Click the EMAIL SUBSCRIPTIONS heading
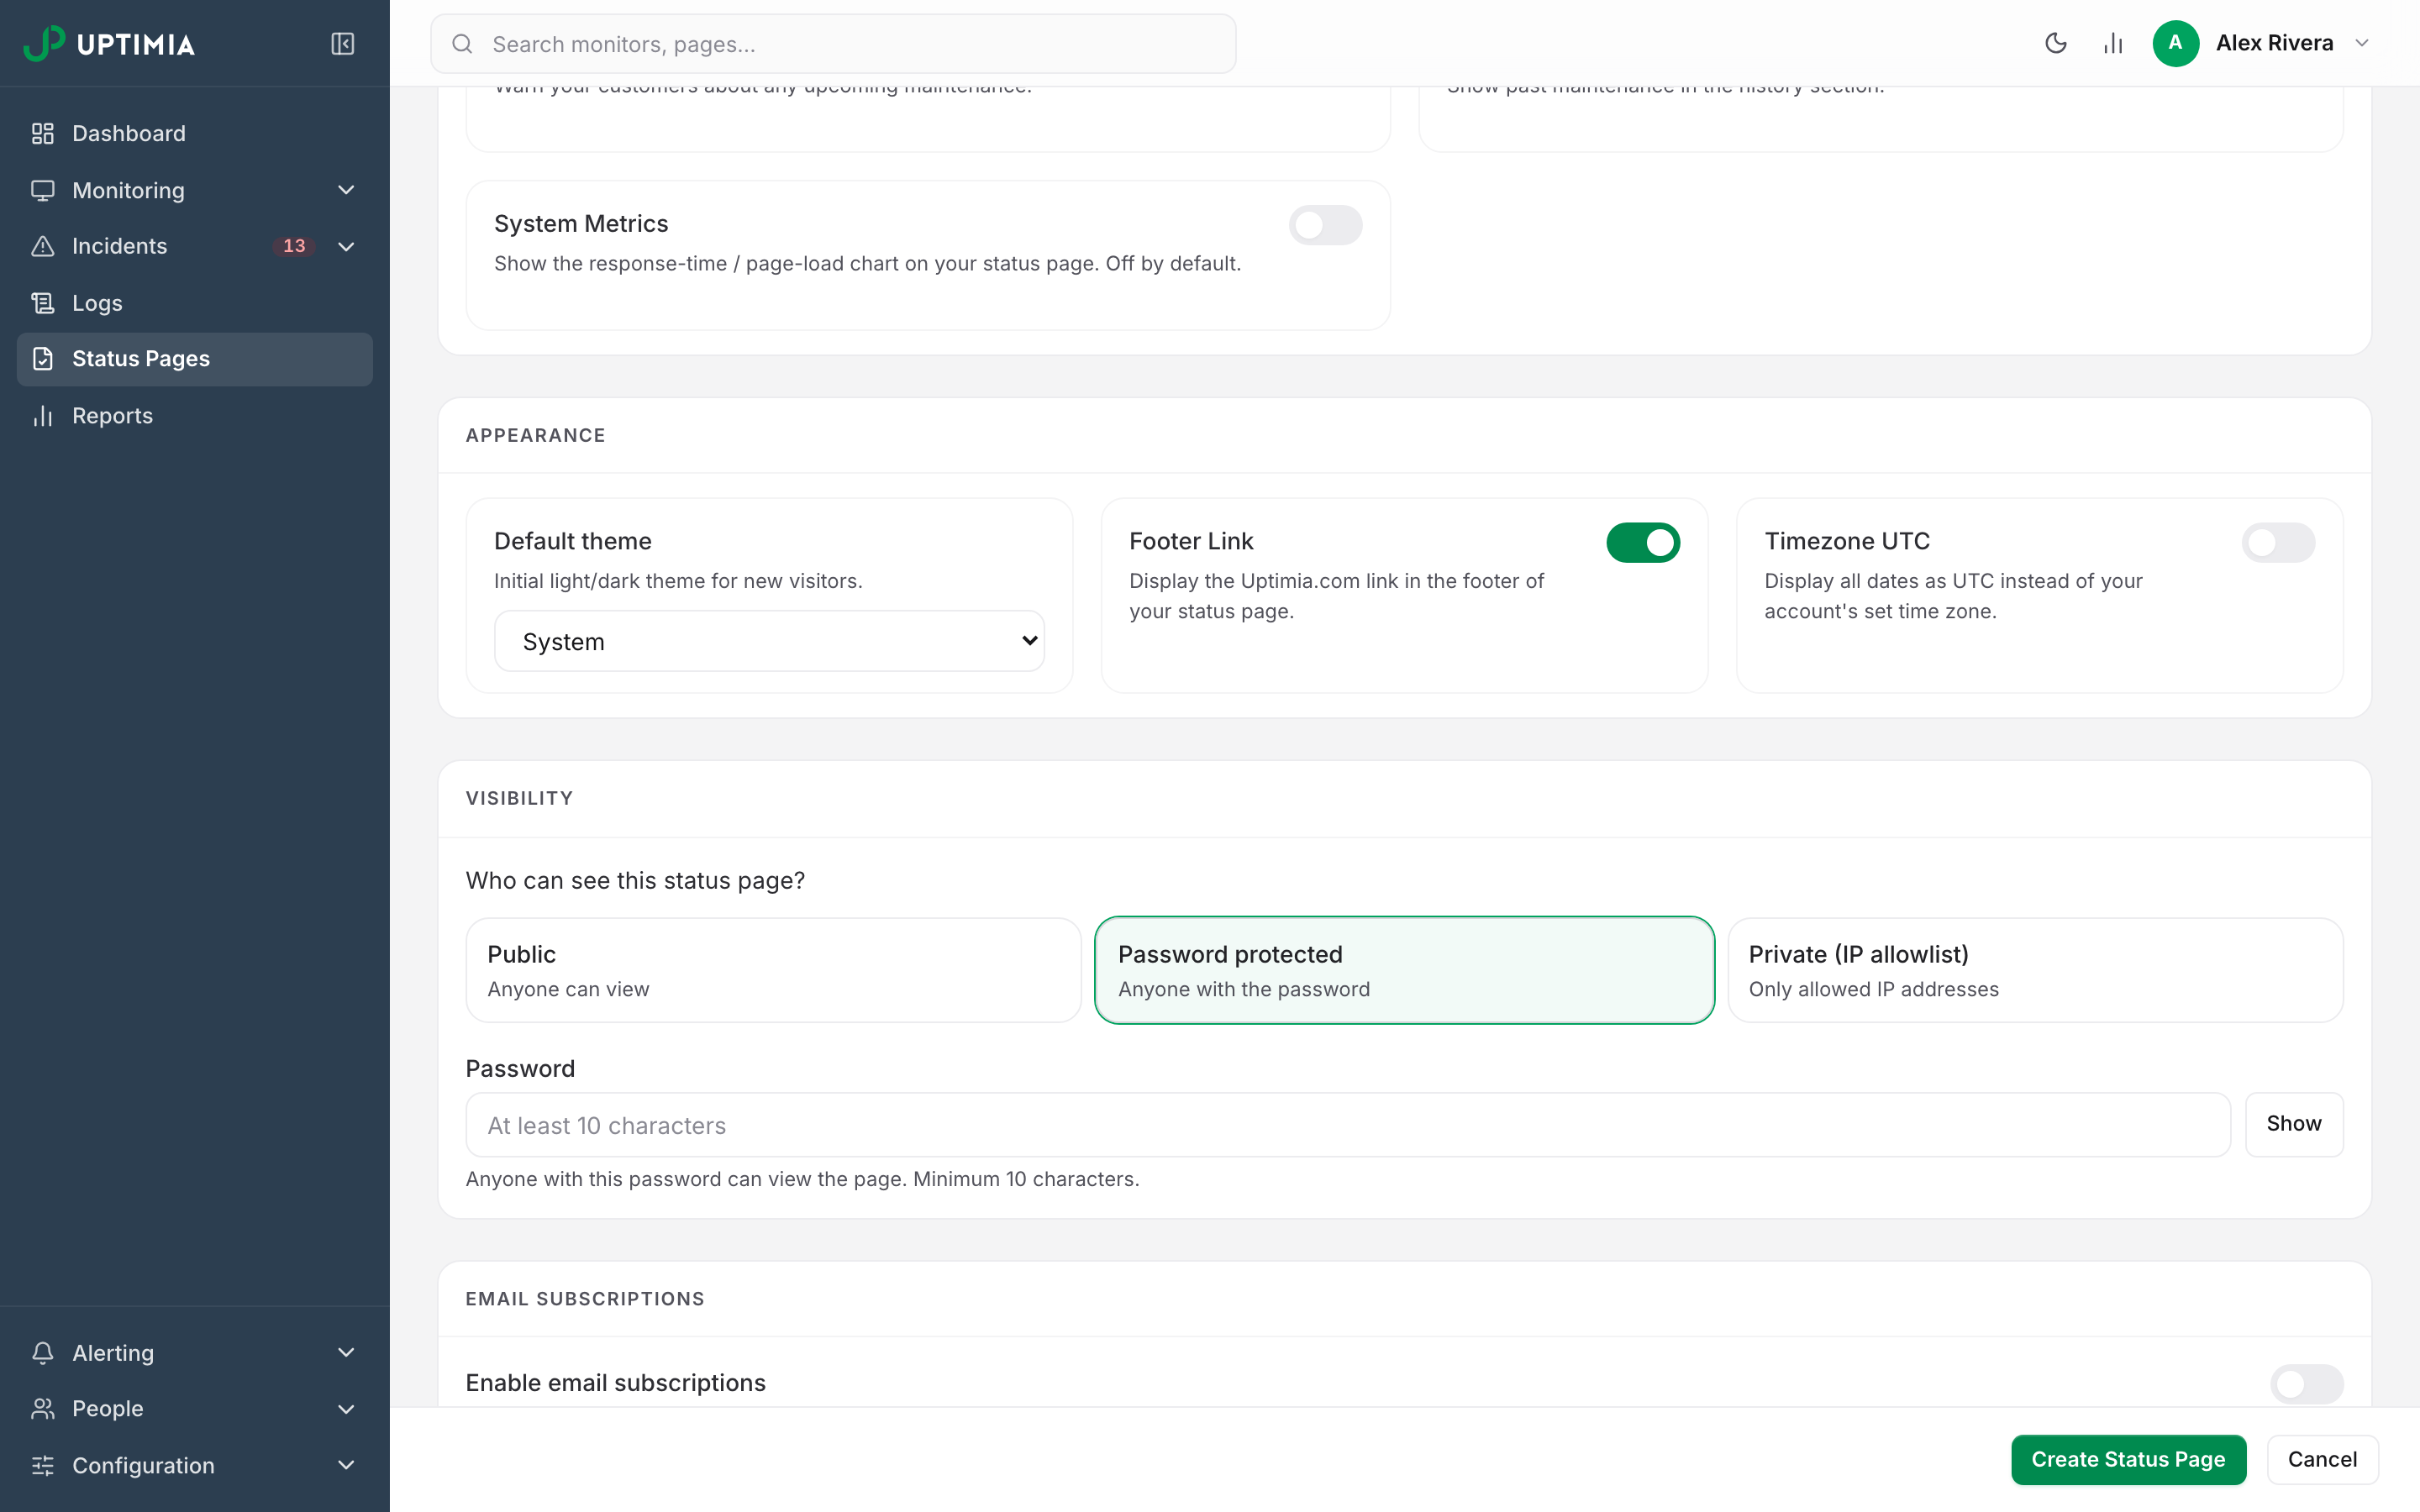 pyautogui.click(x=585, y=1299)
